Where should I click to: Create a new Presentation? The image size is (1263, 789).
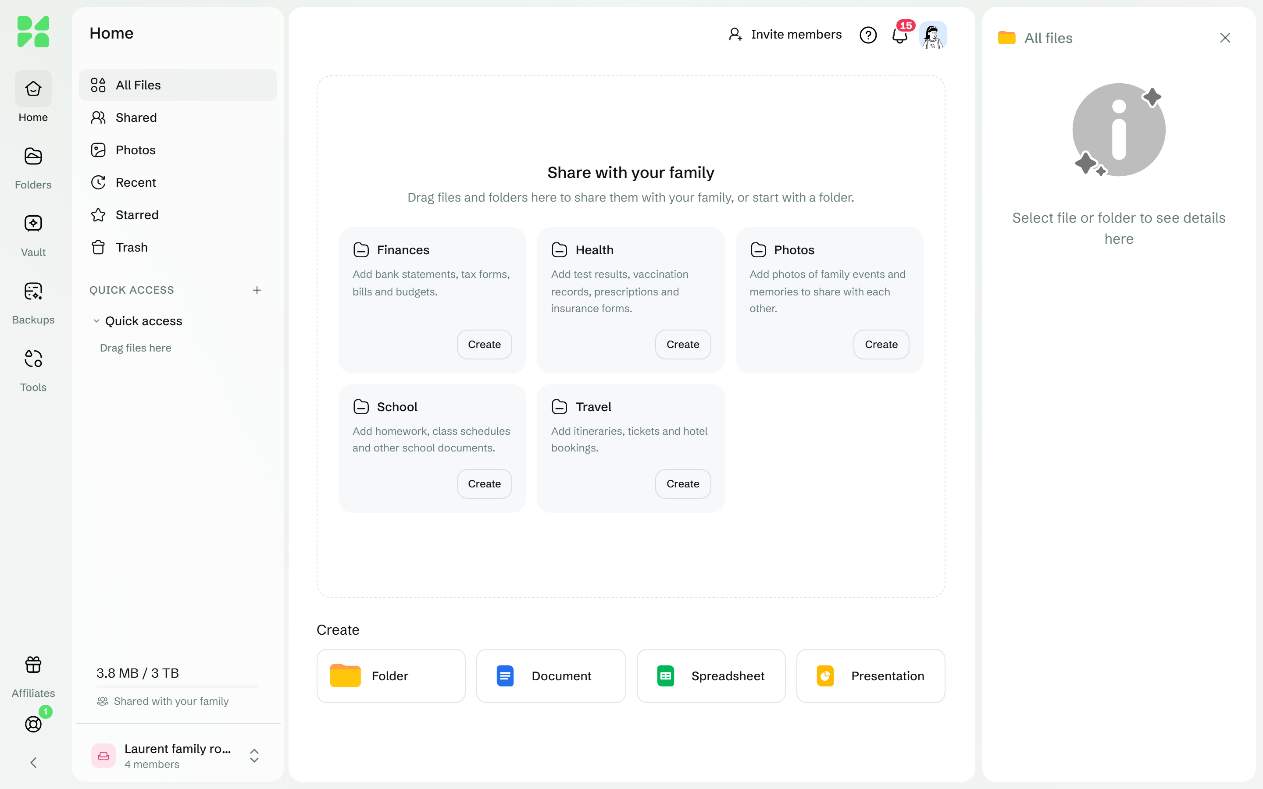click(871, 676)
